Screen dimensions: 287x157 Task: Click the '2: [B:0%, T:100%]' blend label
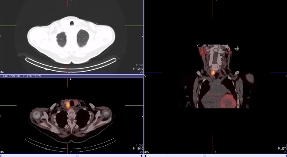[33, 76]
